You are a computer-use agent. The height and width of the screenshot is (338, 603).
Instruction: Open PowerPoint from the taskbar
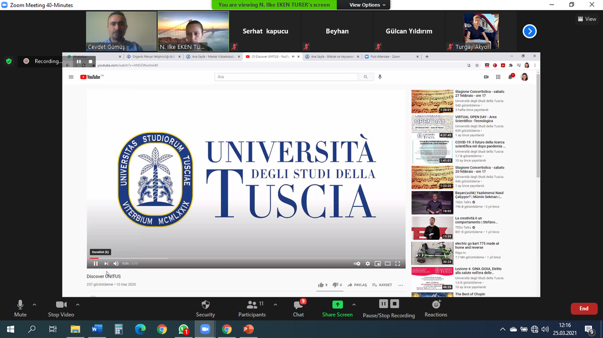tap(249, 329)
